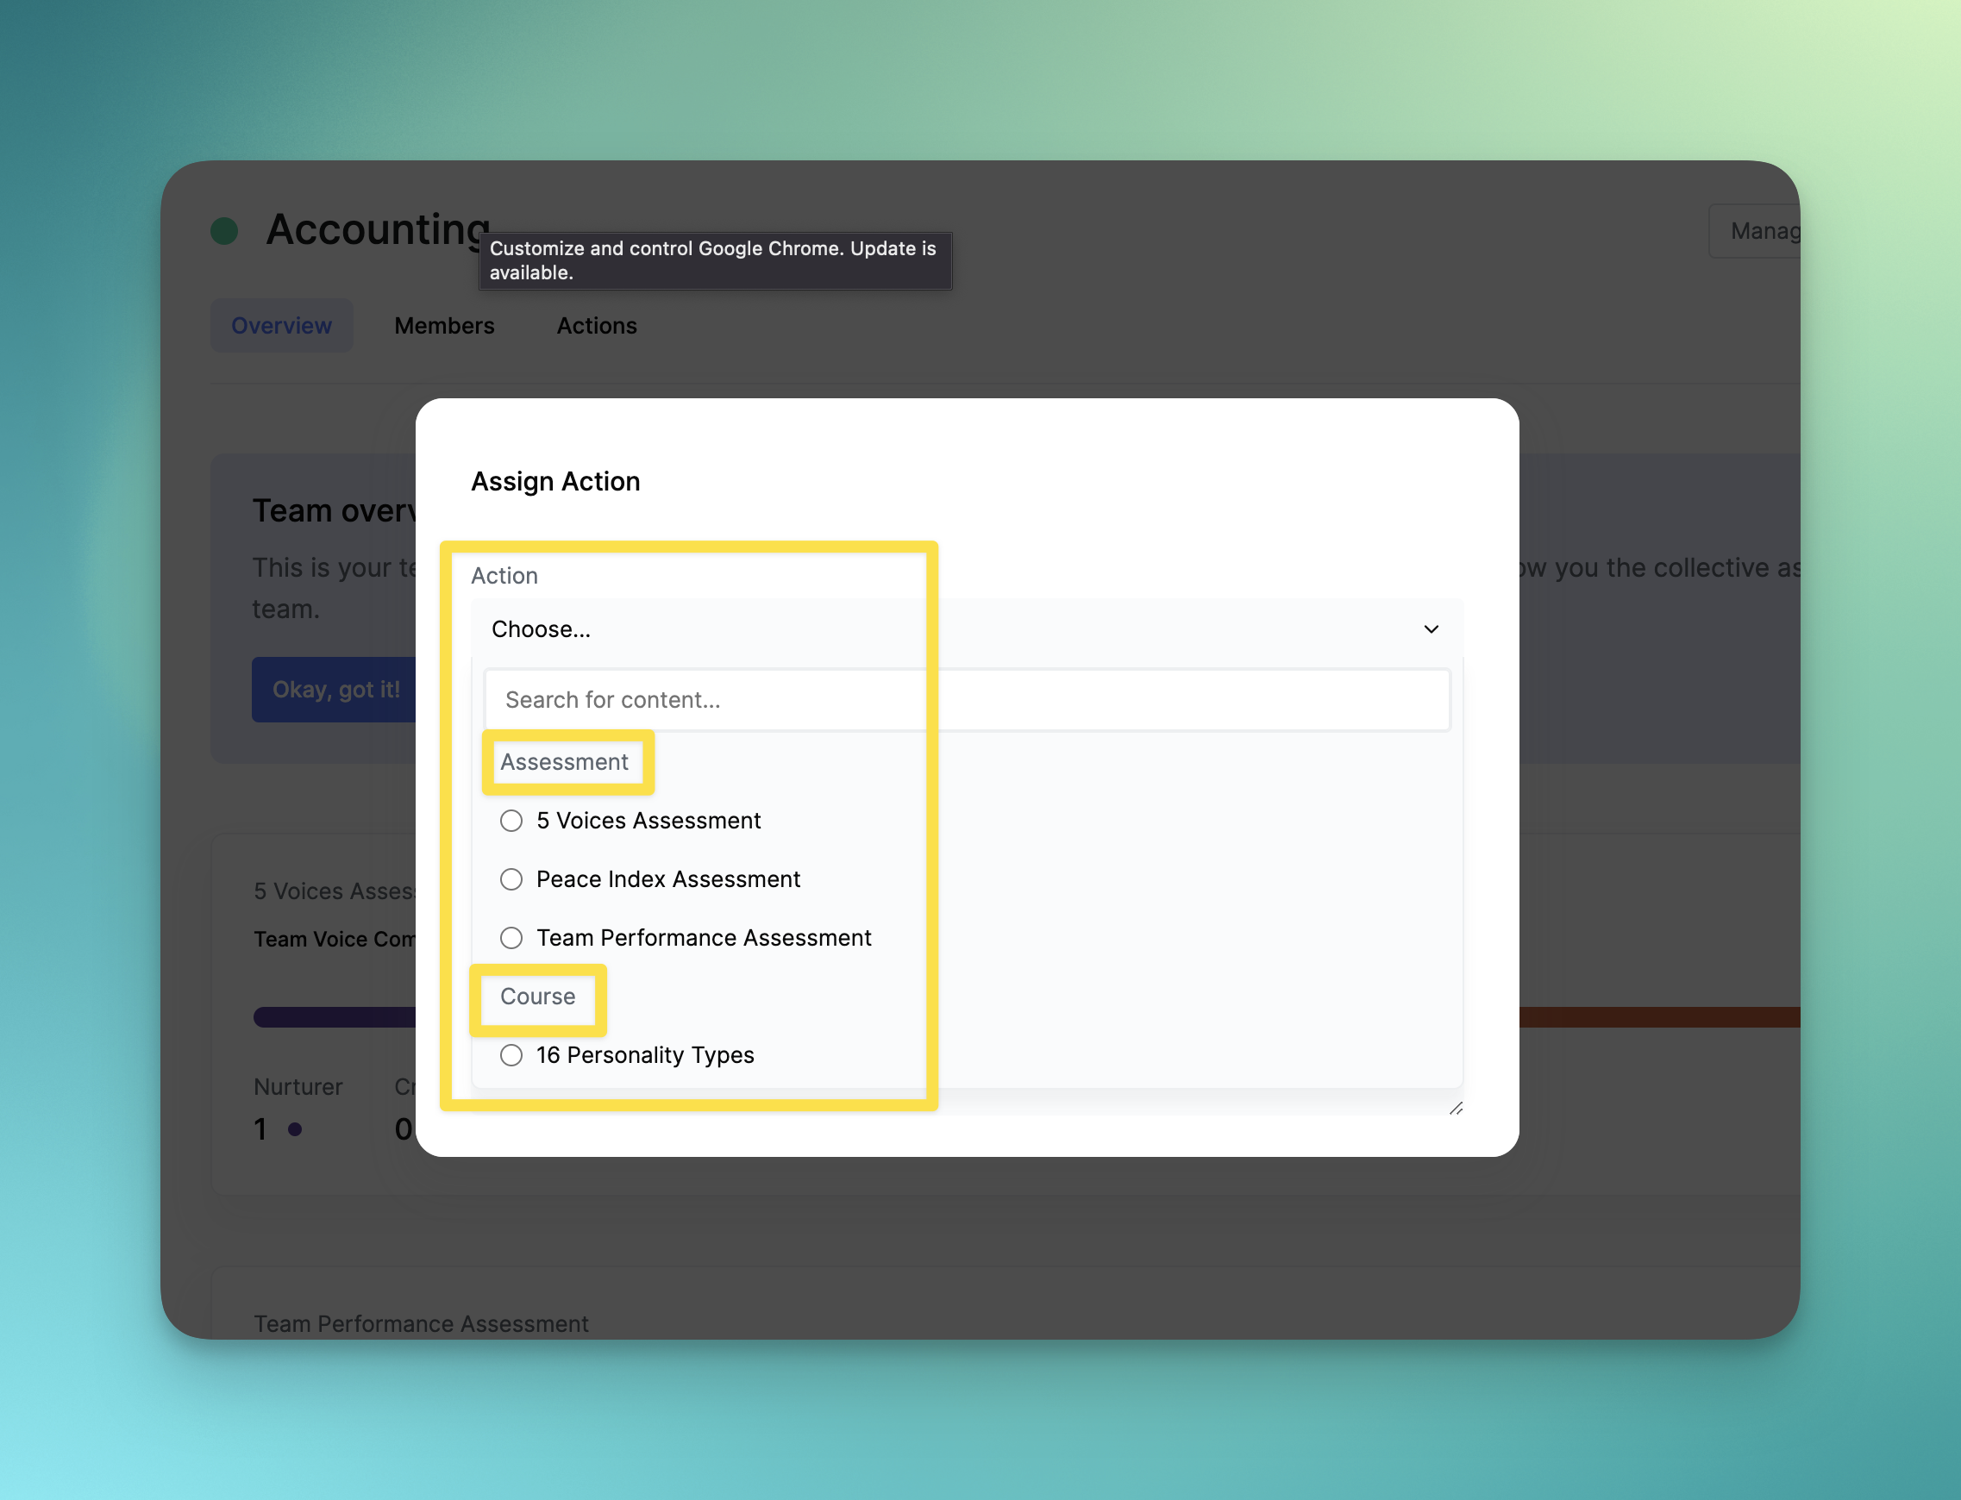Click the Chrome update notification tooltip
This screenshot has width=1961, height=1500.
click(x=713, y=259)
